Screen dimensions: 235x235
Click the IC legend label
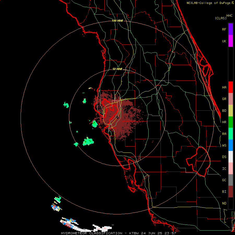click(224, 169)
